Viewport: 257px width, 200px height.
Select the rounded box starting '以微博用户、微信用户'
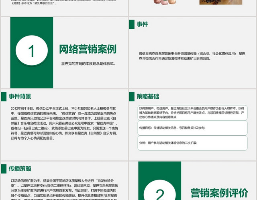coord(192,113)
